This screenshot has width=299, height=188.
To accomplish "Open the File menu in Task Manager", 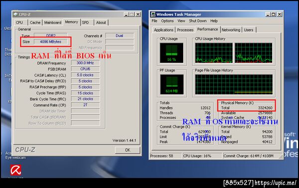I will [154, 21].
